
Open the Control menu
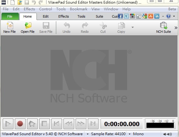click(46, 9)
